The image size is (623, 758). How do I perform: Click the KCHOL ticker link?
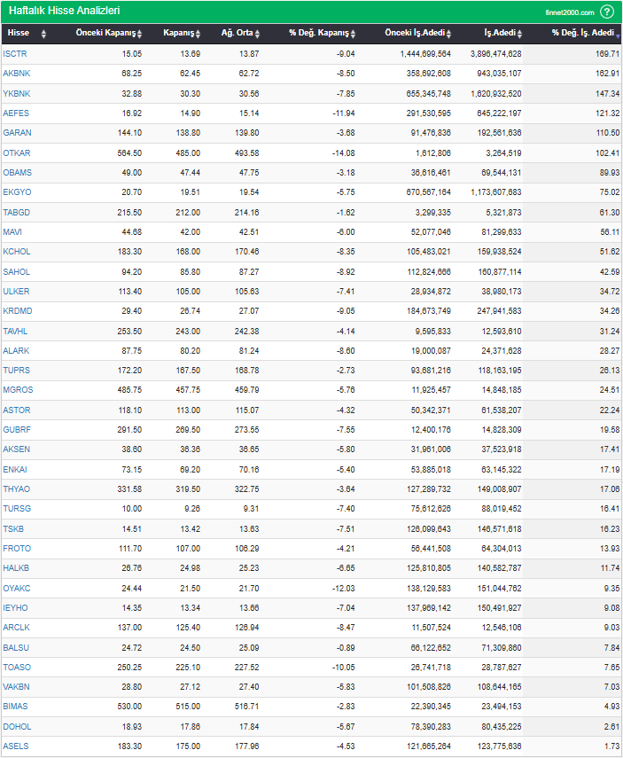pos(17,252)
